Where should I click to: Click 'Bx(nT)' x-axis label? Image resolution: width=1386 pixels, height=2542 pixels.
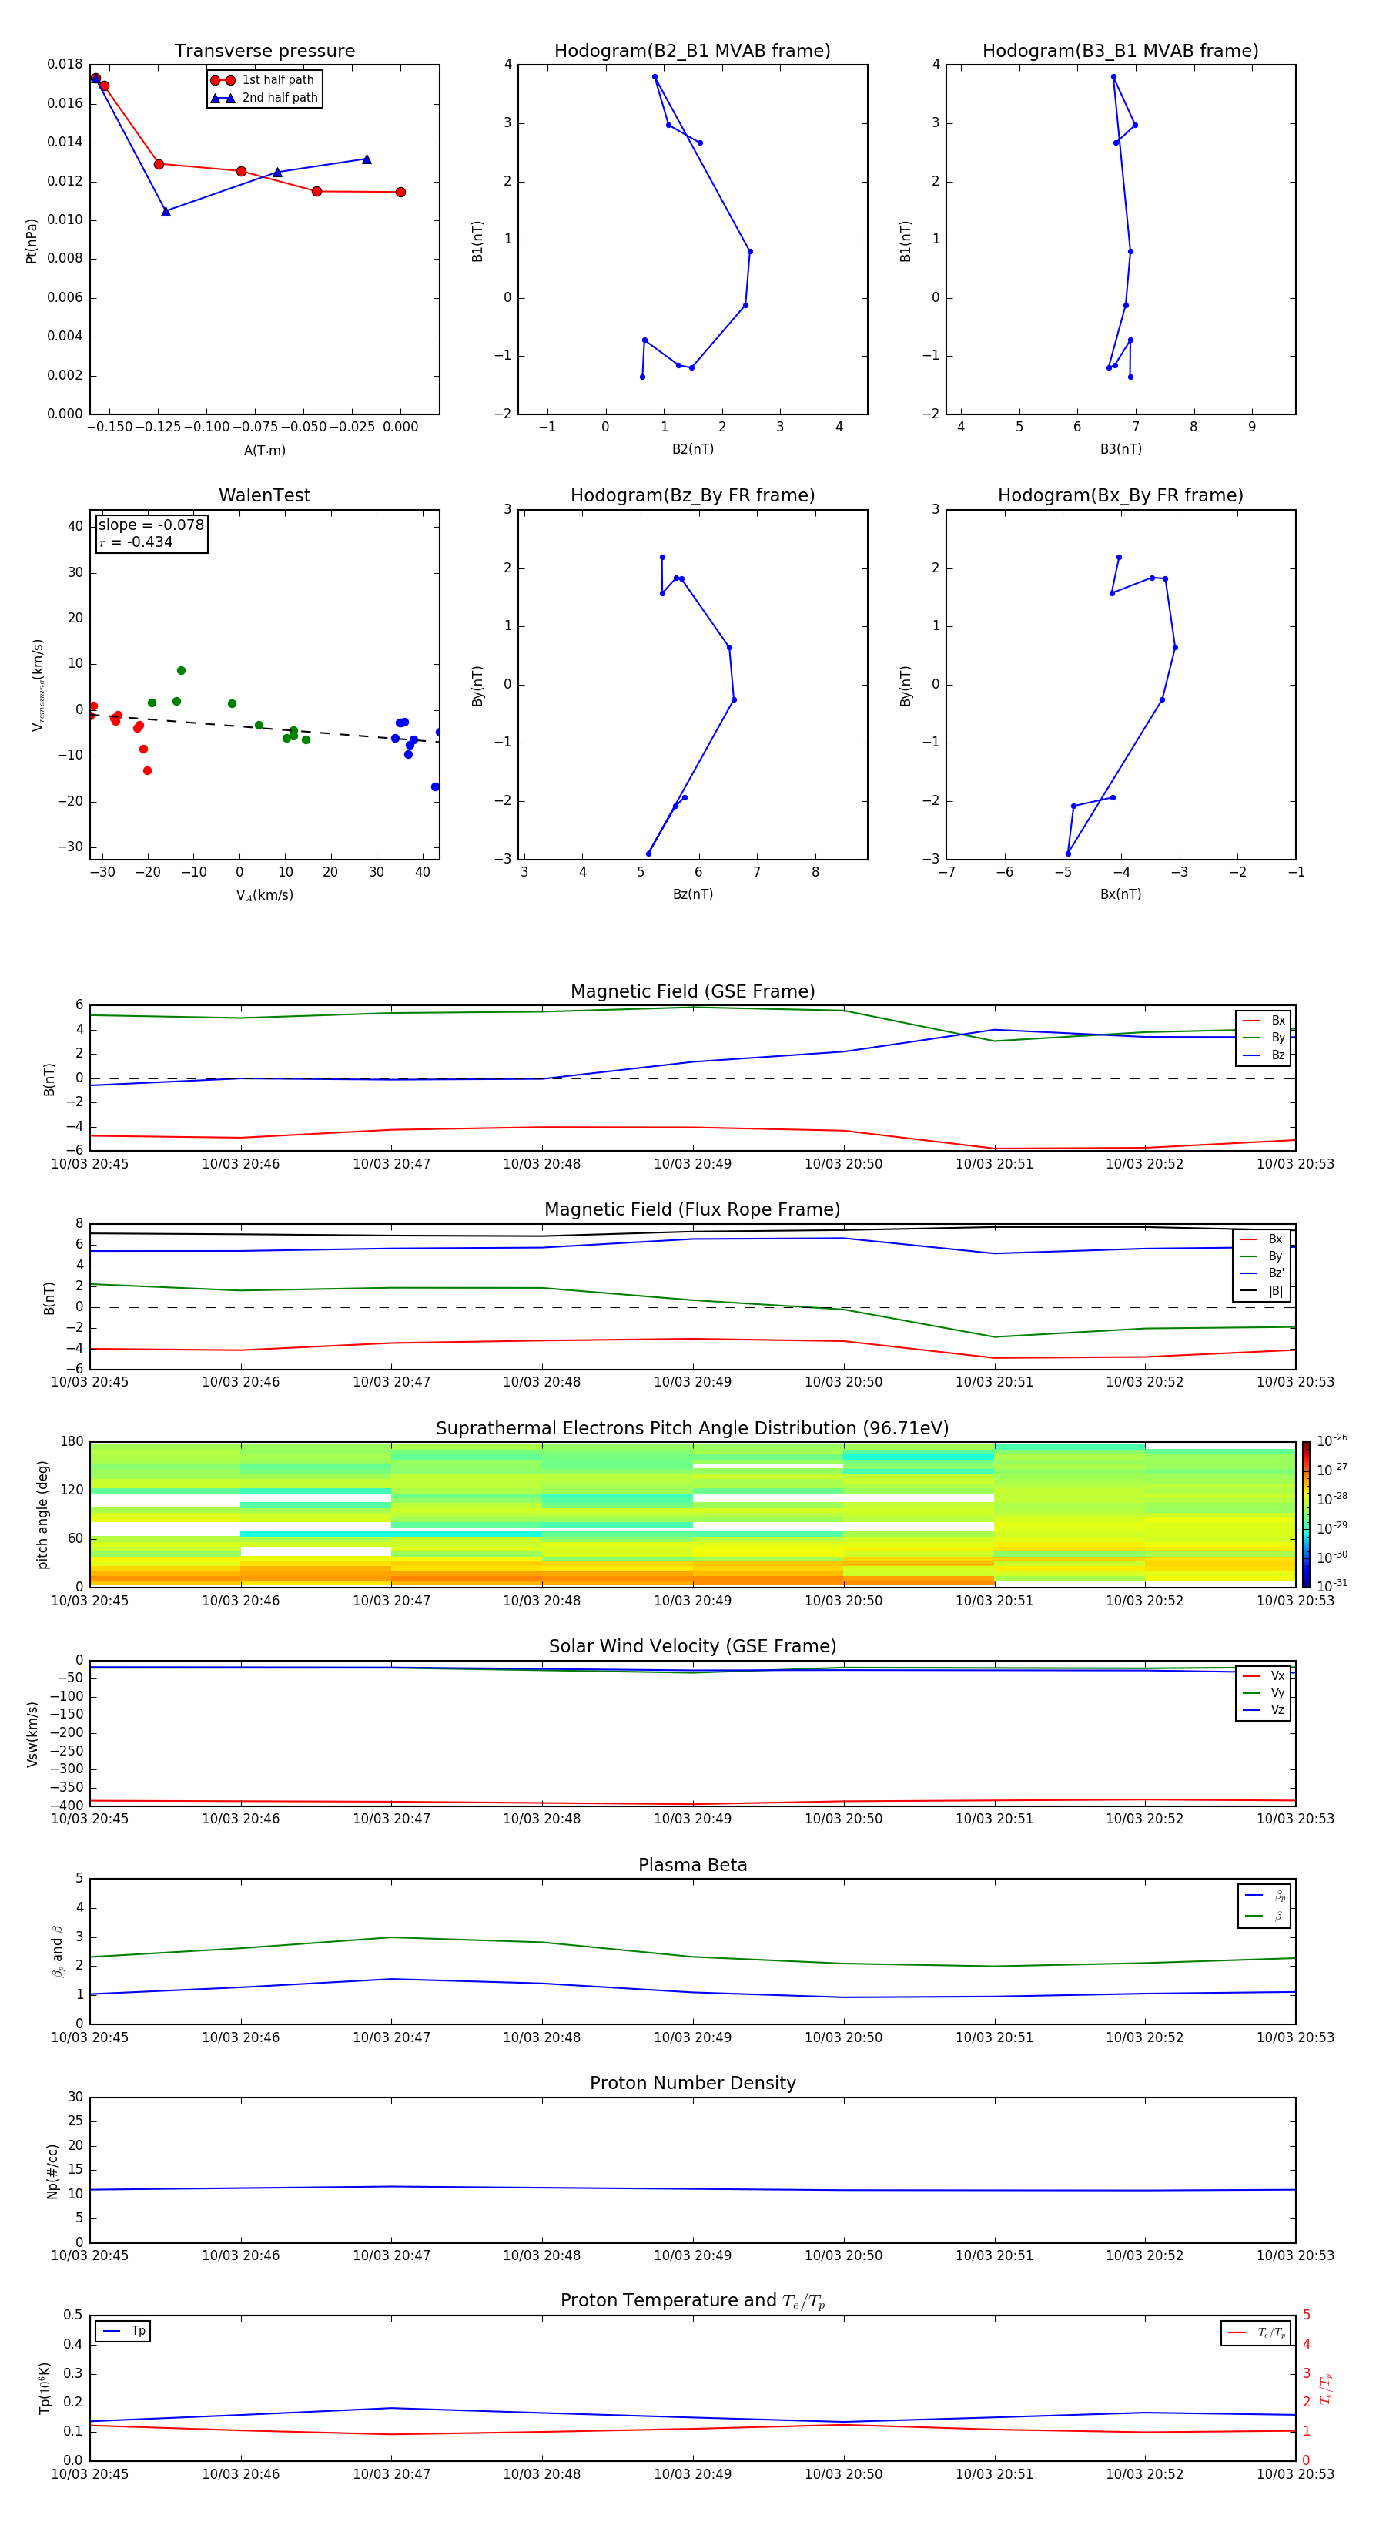point(1120,894)
